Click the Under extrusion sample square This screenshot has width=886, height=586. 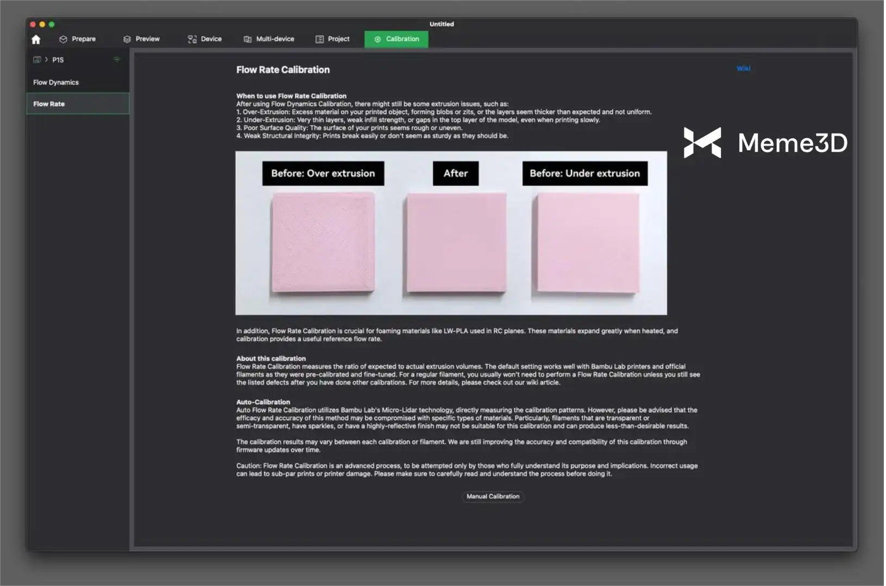click(x=588, y=243)
